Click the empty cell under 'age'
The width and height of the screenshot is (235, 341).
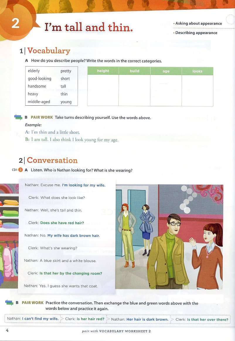tap(166, 90)
